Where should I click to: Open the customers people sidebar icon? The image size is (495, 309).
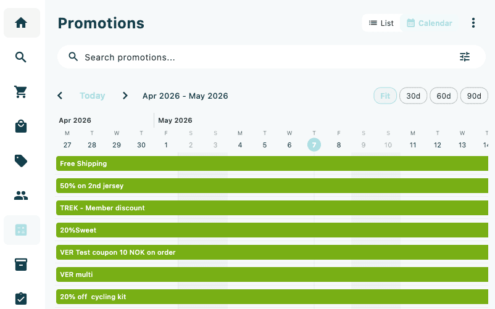click(x=21, y=196)
